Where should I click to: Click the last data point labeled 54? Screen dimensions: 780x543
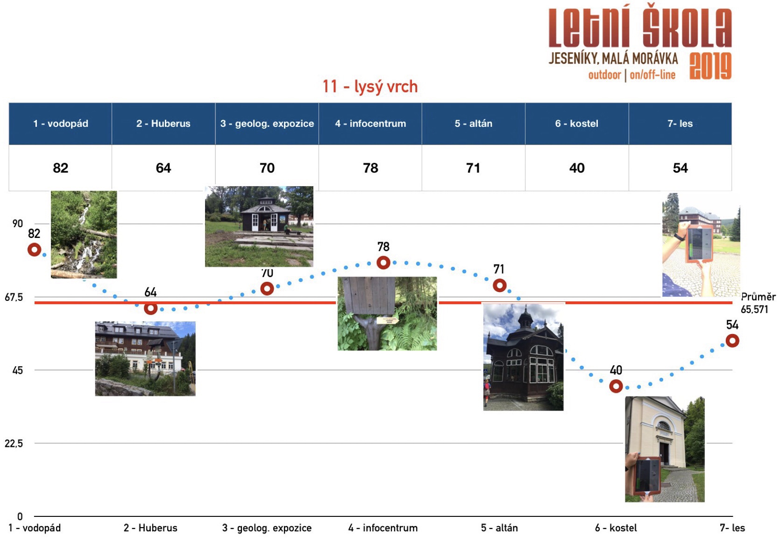coord(732,341)
